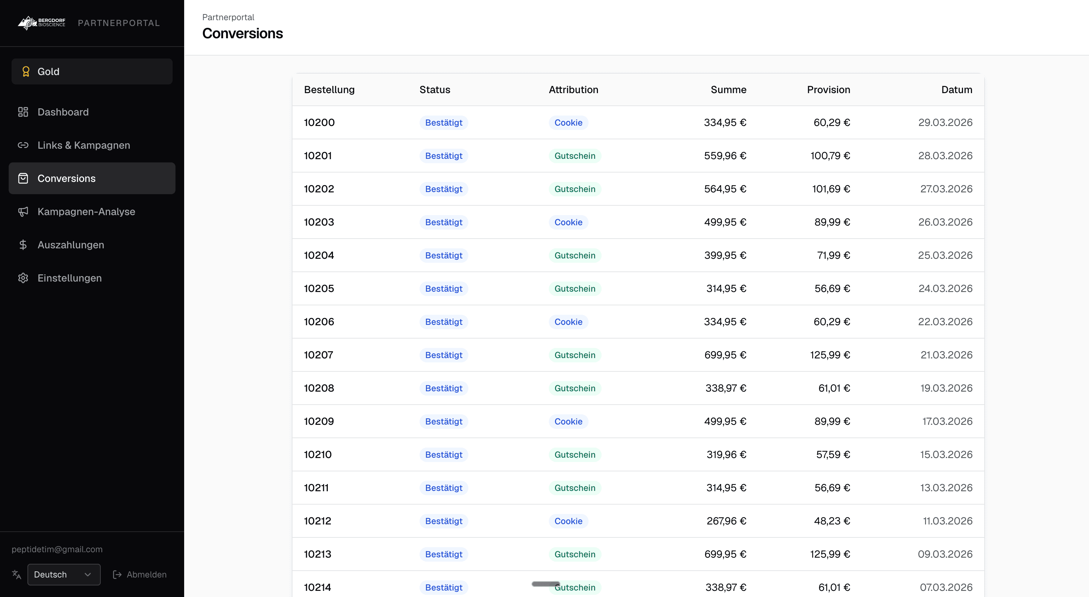Click the sum 267,96 € cell
The image size is (1089, 597).
[726, 521]
